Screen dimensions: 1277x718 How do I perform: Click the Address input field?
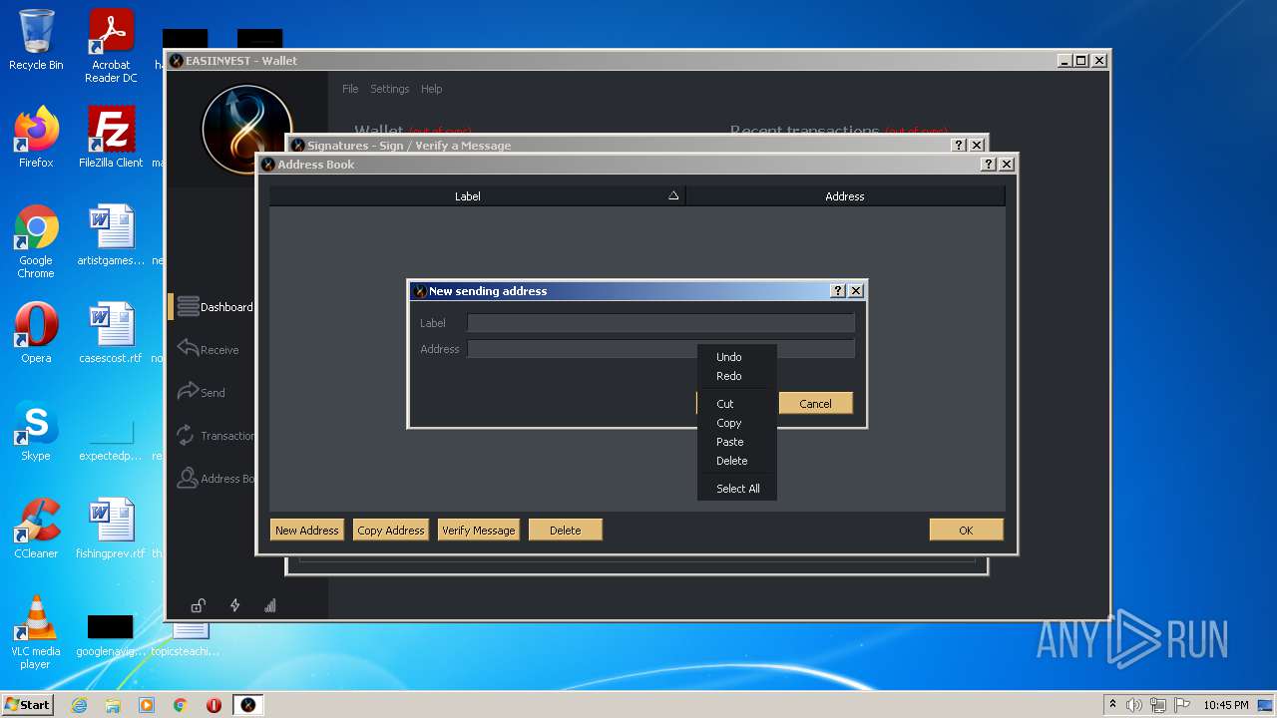click(660, 349)
